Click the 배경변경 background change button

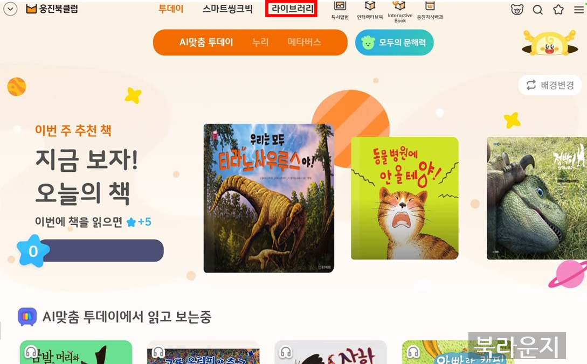point(550,85)
